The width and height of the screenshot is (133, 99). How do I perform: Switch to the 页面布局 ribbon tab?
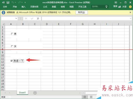click(34, 7)
